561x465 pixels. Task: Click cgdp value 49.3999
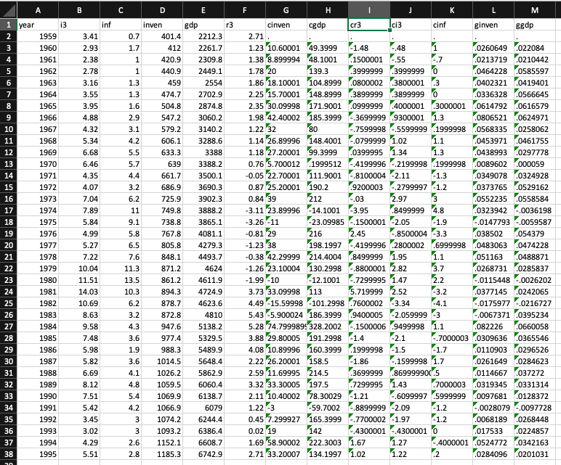click(328, 48)
